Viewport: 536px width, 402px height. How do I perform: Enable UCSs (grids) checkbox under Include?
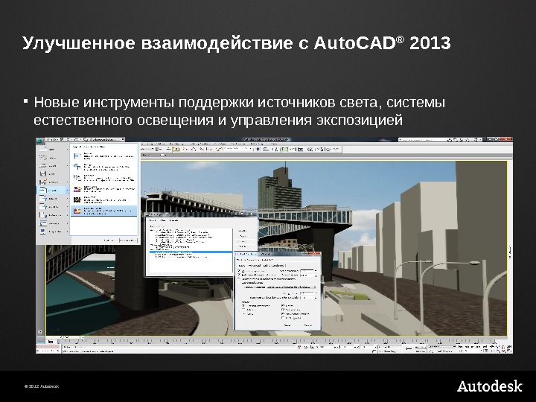coord(283,318)
